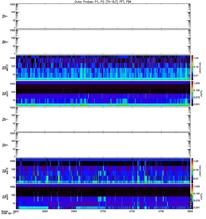The height and width of the screenshot is (219, 206).
Task: Click the "hhmm" axis unit label
Action: [5, 211]
